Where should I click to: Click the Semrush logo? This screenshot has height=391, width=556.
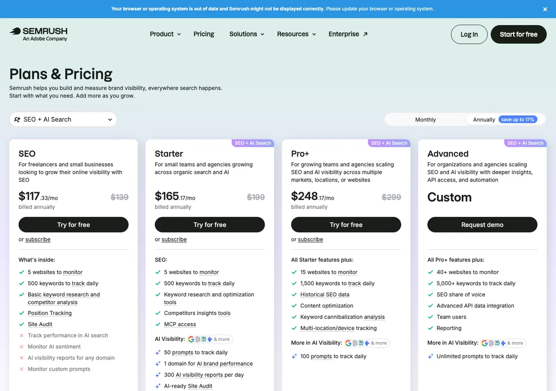[38, 34]
